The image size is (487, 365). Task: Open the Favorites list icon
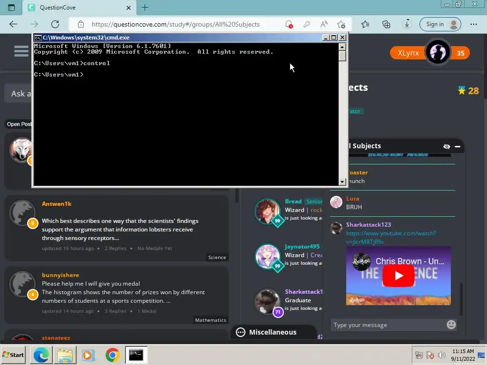pyautogui.click(x=365, y=24)
